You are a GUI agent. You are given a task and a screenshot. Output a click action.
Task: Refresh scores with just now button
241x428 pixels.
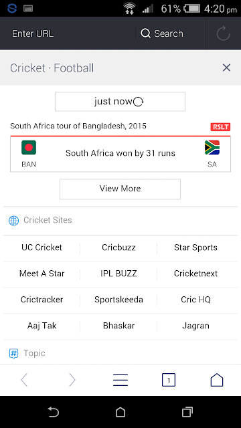click(x=120, y=102)
